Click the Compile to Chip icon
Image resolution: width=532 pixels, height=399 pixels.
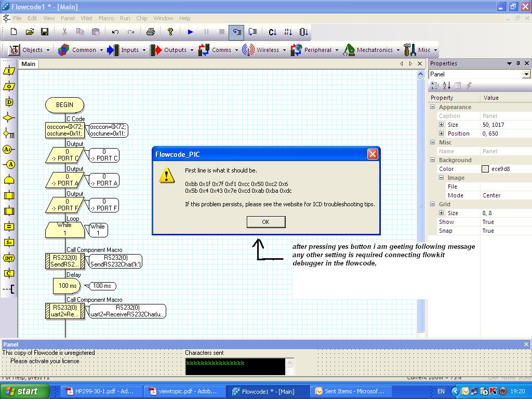(x=303, y=32)
